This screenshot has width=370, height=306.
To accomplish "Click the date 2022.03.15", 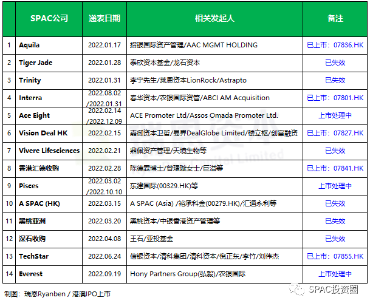I will (104, 203).
